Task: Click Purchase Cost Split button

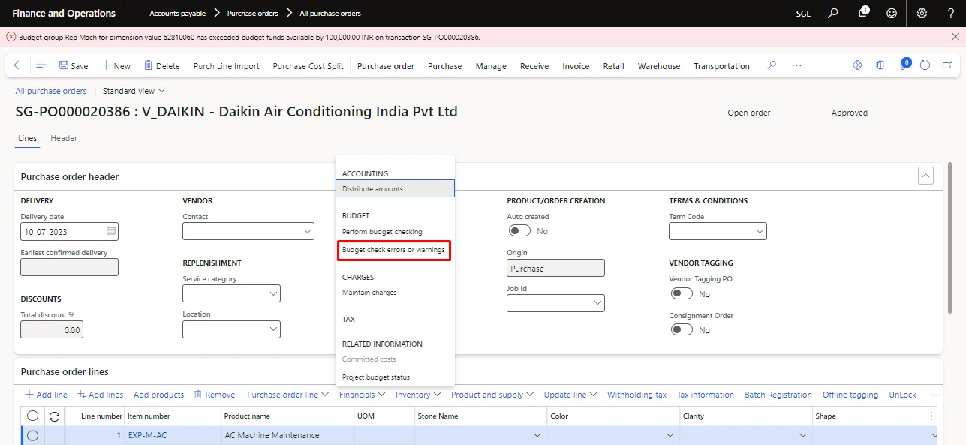Action: (x=308, y=66)
